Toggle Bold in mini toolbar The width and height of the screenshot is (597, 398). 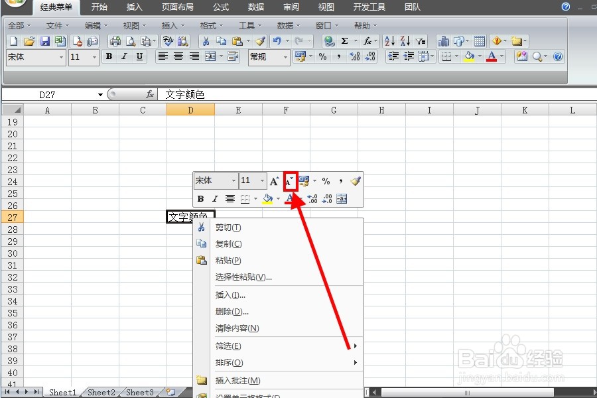[x=200, y=199]
